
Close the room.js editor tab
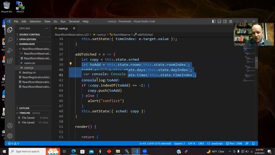point(74,28)
